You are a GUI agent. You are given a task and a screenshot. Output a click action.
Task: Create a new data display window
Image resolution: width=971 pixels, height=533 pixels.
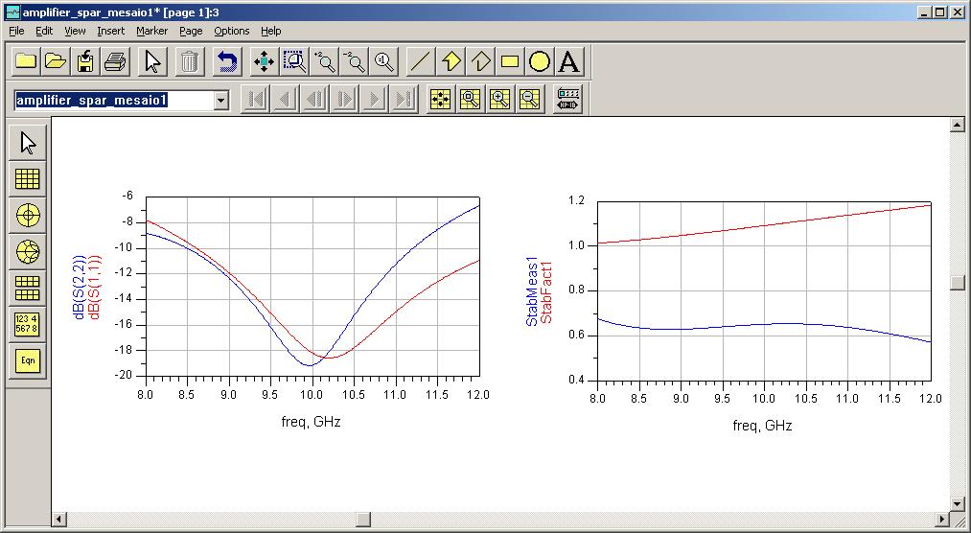(26, 62)
